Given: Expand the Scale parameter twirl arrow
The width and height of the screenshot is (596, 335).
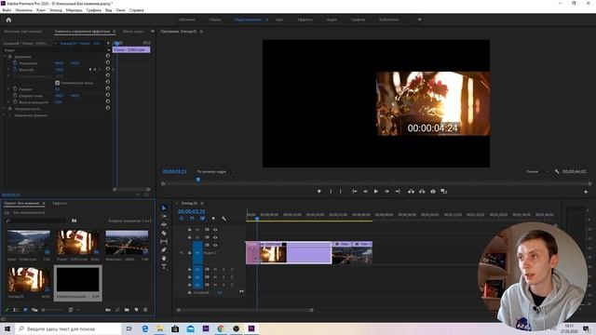Looking at the screenshot, I should [8, 70].
